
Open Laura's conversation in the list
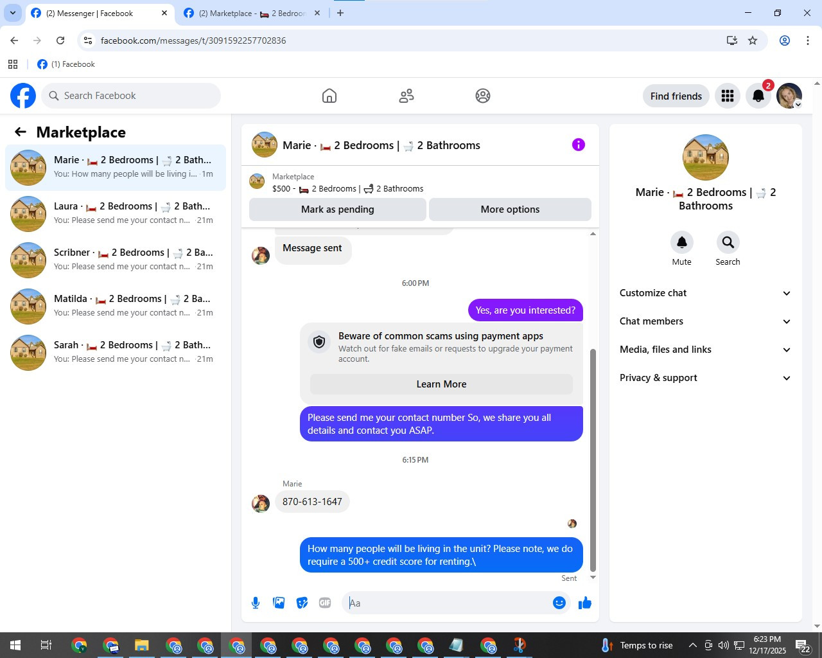tap(116, 214)
